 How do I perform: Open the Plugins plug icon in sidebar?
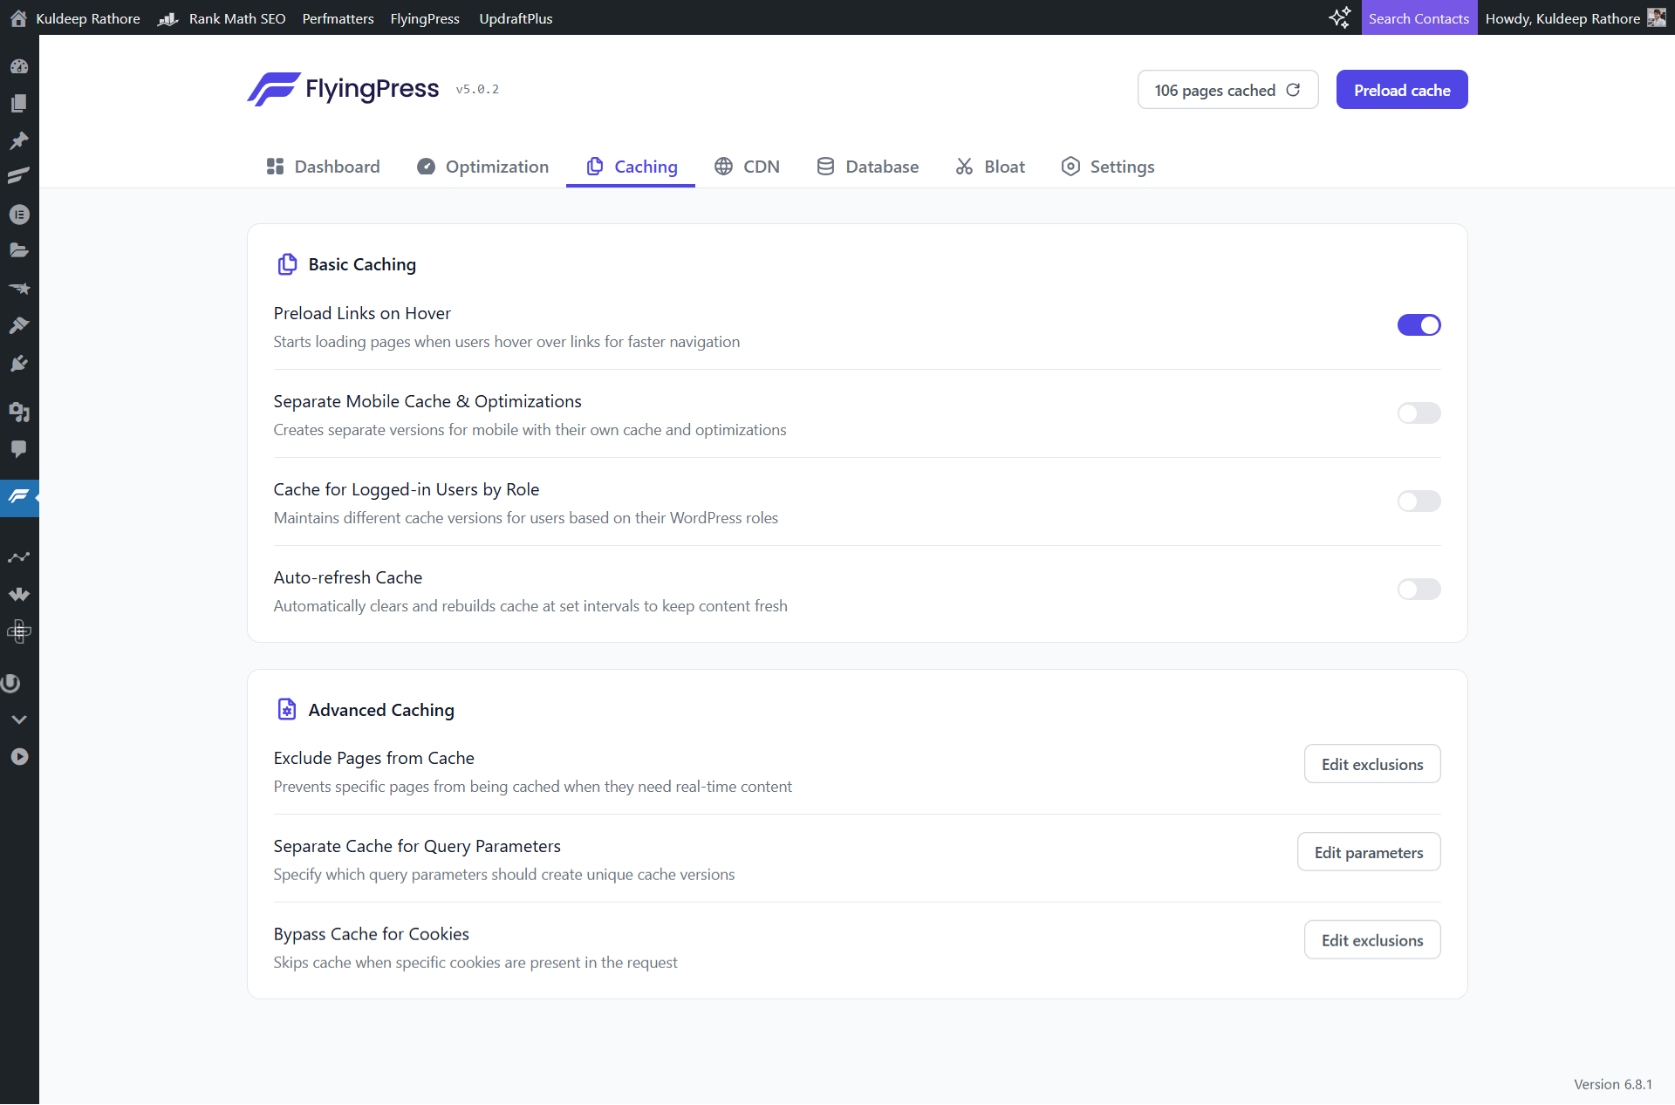[x=19, y=363]
